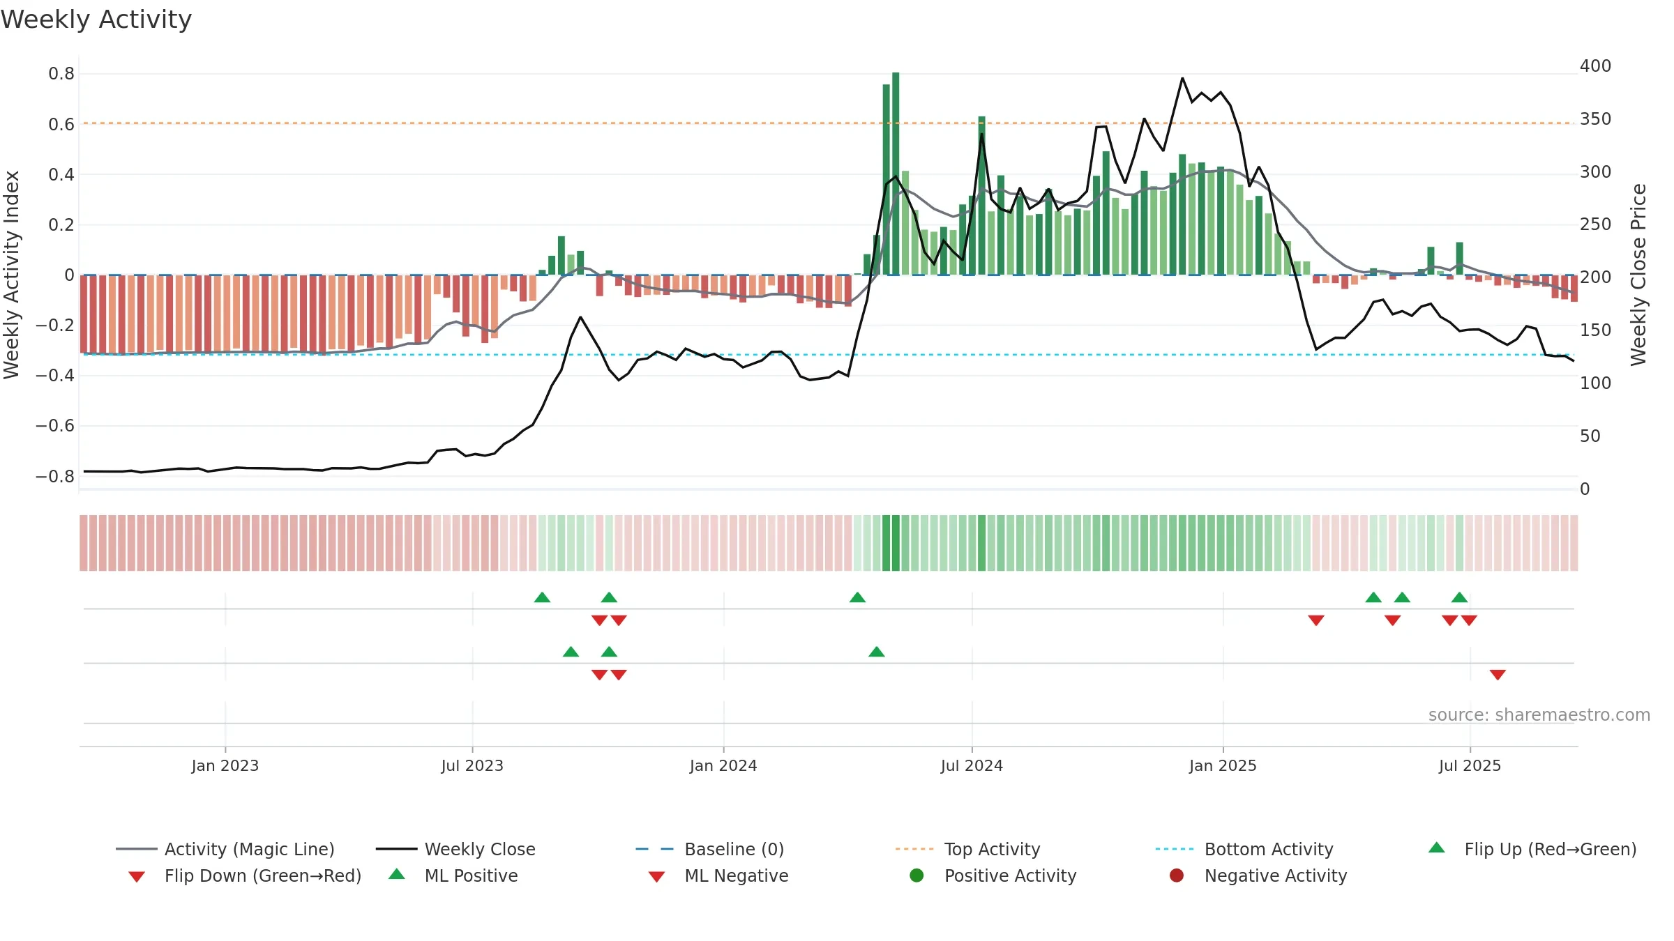Screen dimensions: 1674x941
Task: Select the first Flip Up marker in August 2023
Action: click(x=542, y=597)
